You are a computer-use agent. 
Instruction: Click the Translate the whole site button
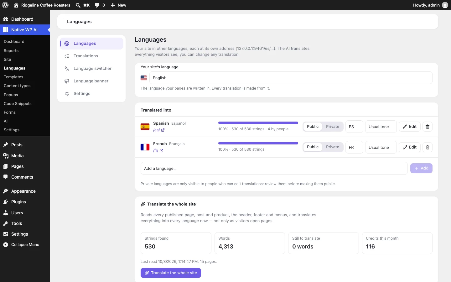click(171, 273)
